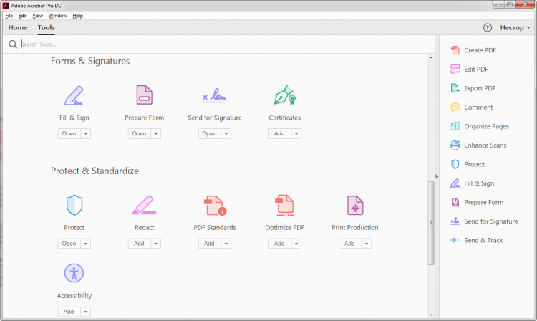Viewport: 537px width, 321px height.
Task: Click Prepare Form icon in right pane
Action: [455, 202]
